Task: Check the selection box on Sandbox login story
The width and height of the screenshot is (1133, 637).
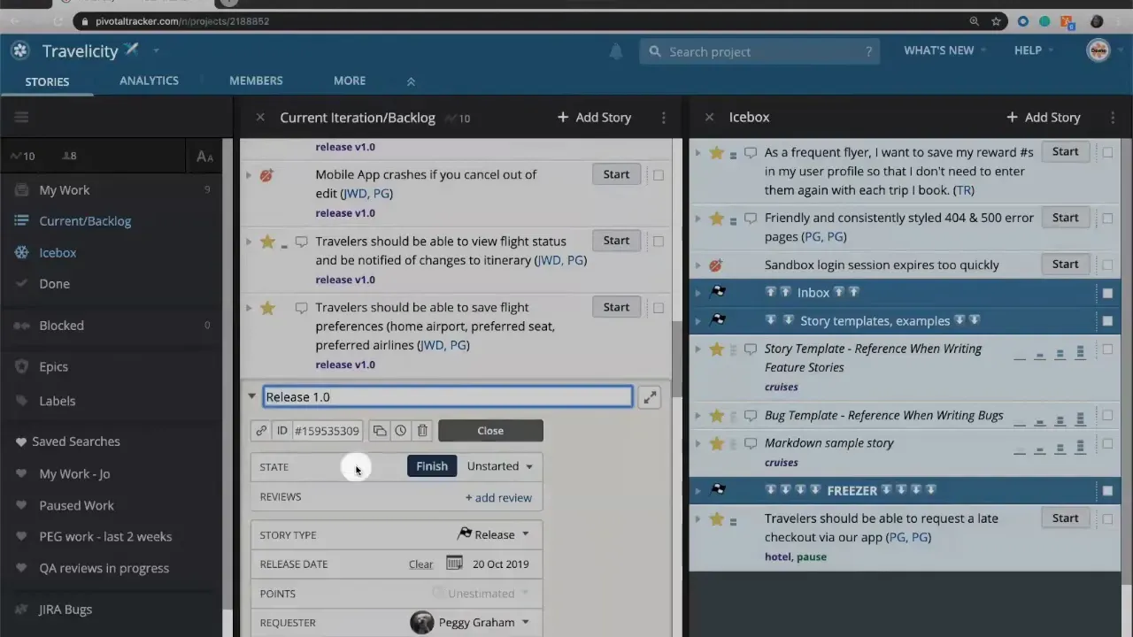Action: tap(1107, 265)
